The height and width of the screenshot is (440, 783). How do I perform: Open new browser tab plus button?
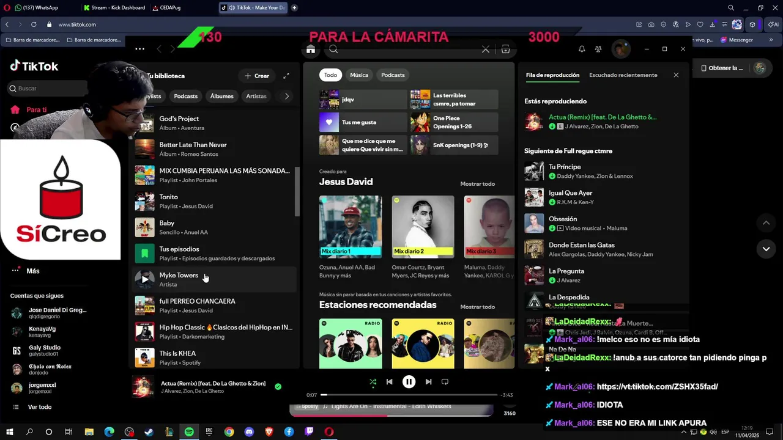tap(294, 8)
